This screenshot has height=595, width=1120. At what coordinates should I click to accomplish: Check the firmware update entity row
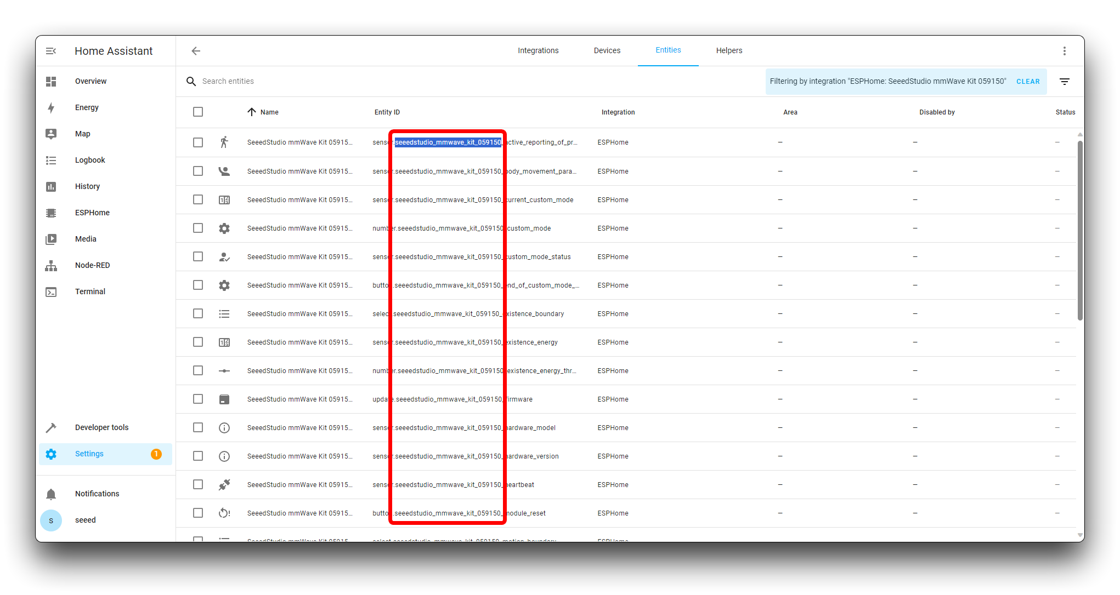click(x=198, y=399)
